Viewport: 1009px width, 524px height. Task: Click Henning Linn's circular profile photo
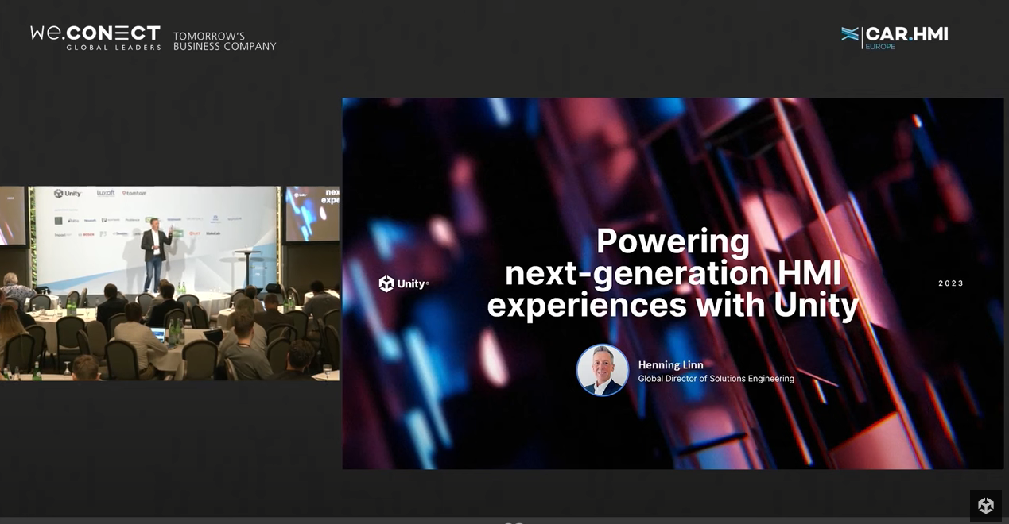602,370
